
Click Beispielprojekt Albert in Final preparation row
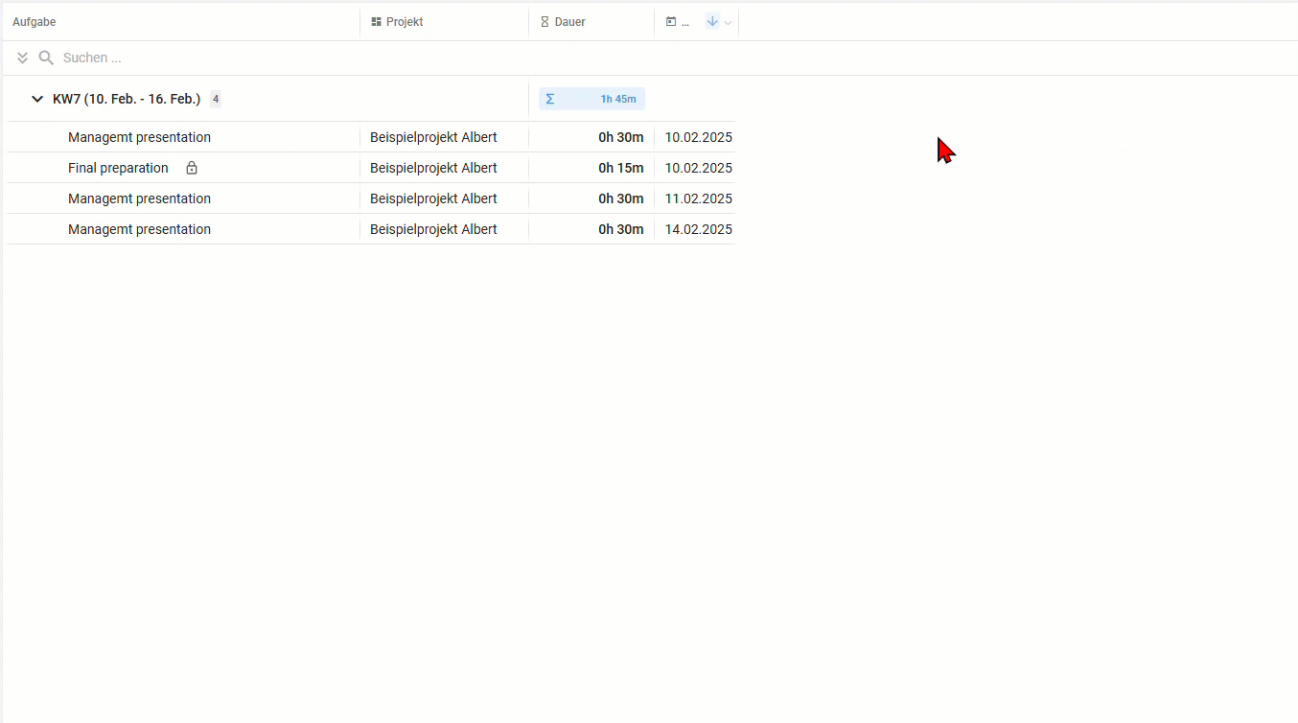click(x=433, y=168)
